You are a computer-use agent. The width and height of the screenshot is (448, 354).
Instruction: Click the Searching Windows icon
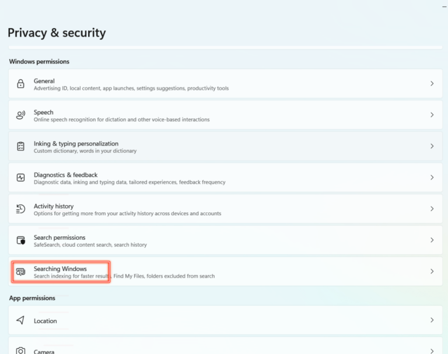click(x=21, y=272)
